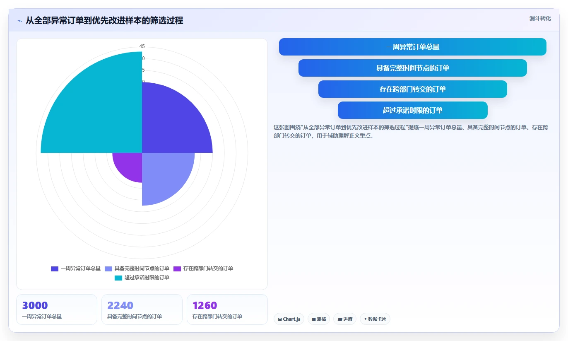Viewport: 568px width, 341px height.
Task: Click legend label 具备完整时间节点的订单 under the chart
Action: pyautogui.click(x=142, y=268)
